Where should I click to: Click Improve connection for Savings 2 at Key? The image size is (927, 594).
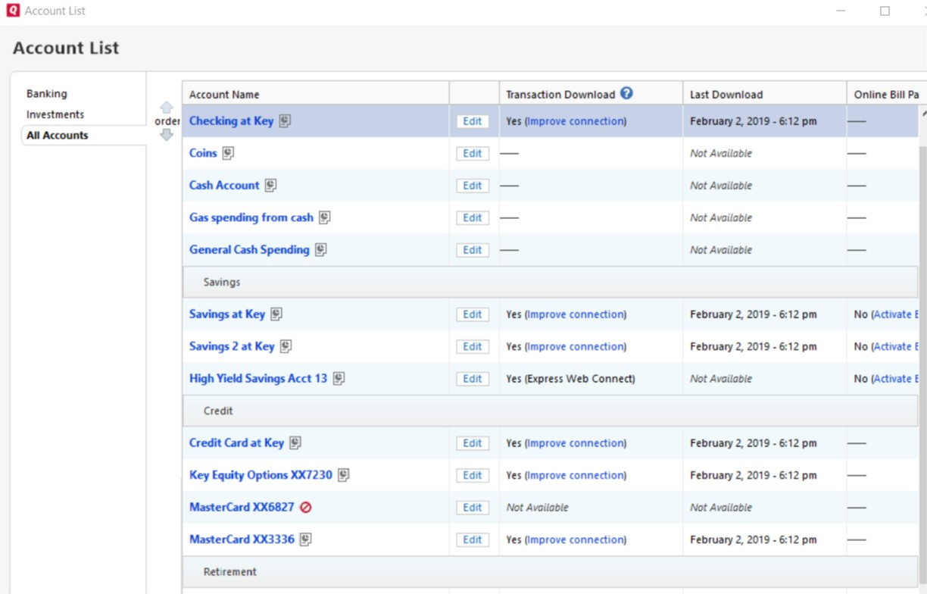pyautogui.click(x=576, y=346)
